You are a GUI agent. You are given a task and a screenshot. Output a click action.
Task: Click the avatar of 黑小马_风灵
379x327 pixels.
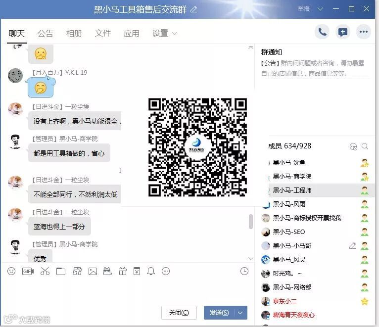click(x=266, y=260)
